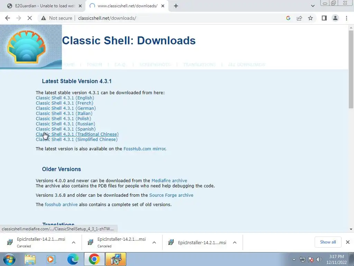Download Classic Shell 4.3.1 (Simplified Chinese)

click(x=76, y=140)
